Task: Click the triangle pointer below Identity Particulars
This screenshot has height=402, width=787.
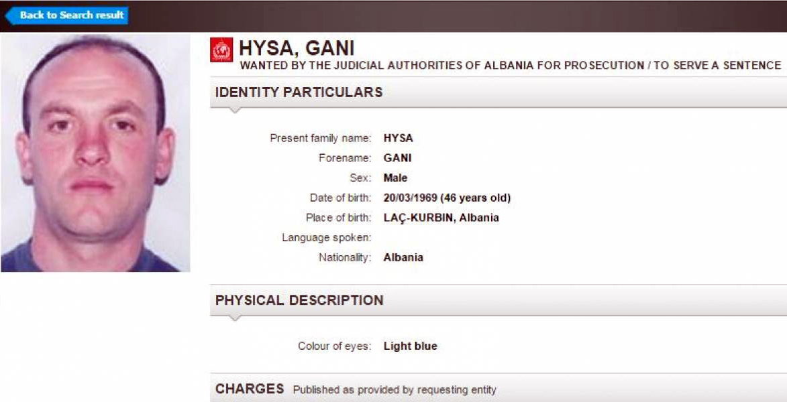Action: point(234,110)
